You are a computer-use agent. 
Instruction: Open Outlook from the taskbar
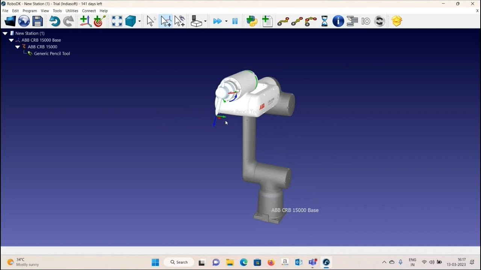click(x=299, y=262)
